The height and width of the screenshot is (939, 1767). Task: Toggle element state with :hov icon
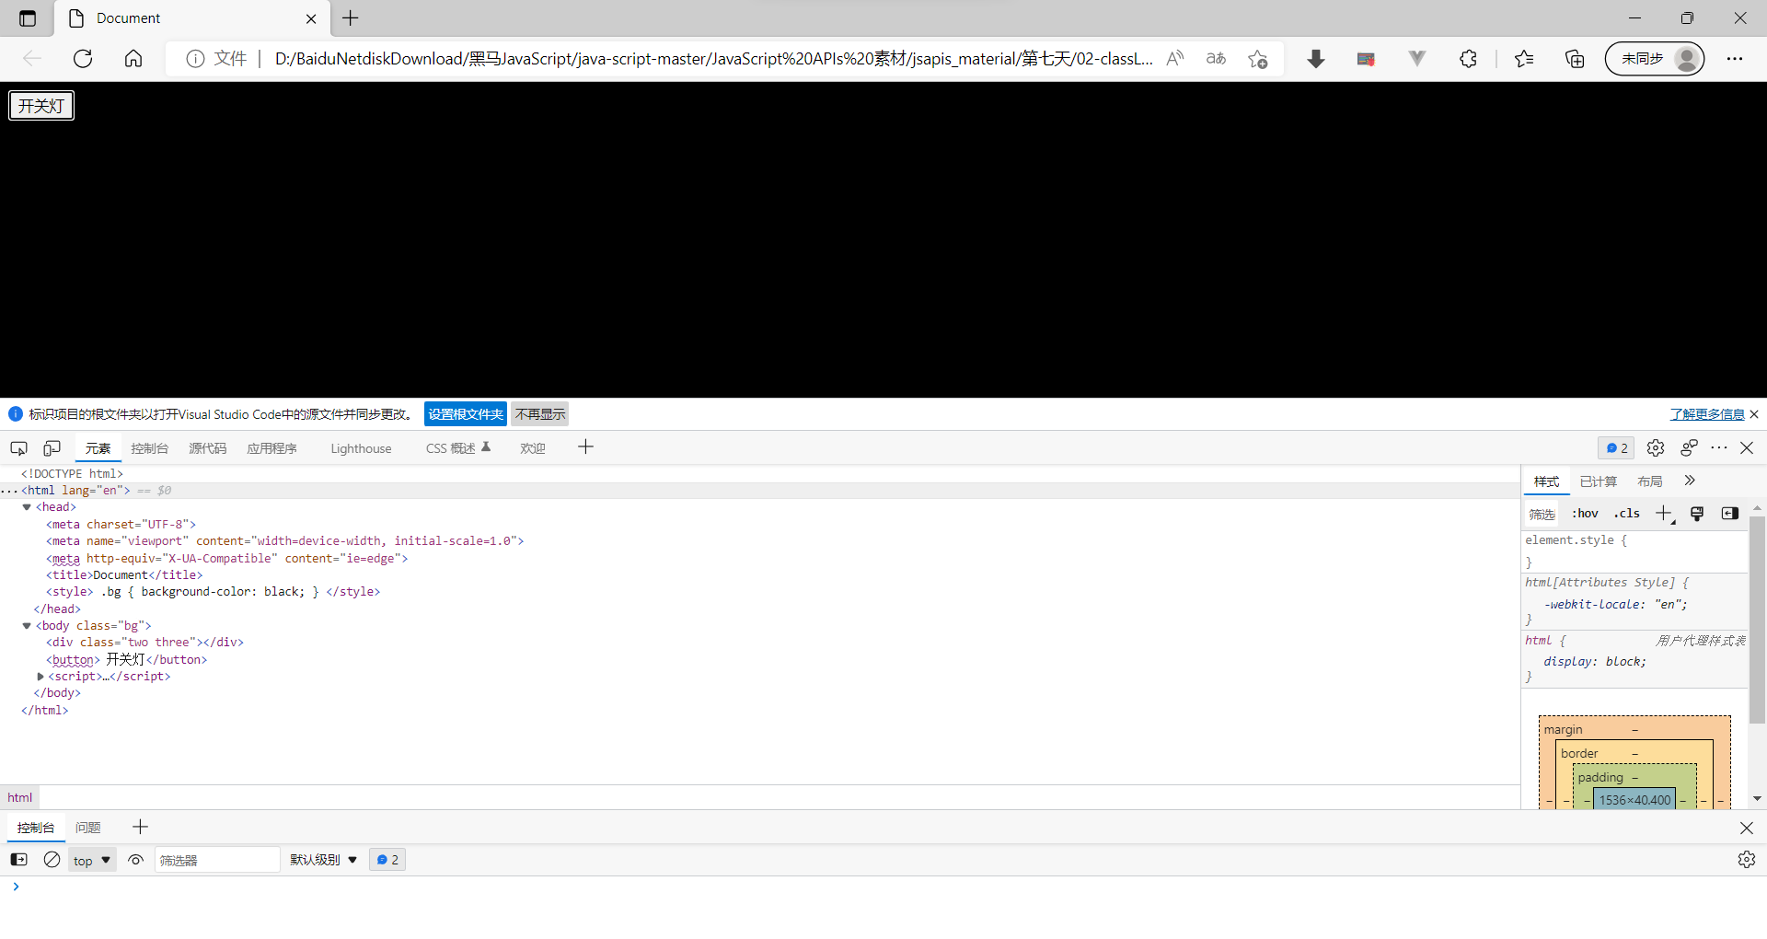pyautogui.click(x=1586, y=514)
